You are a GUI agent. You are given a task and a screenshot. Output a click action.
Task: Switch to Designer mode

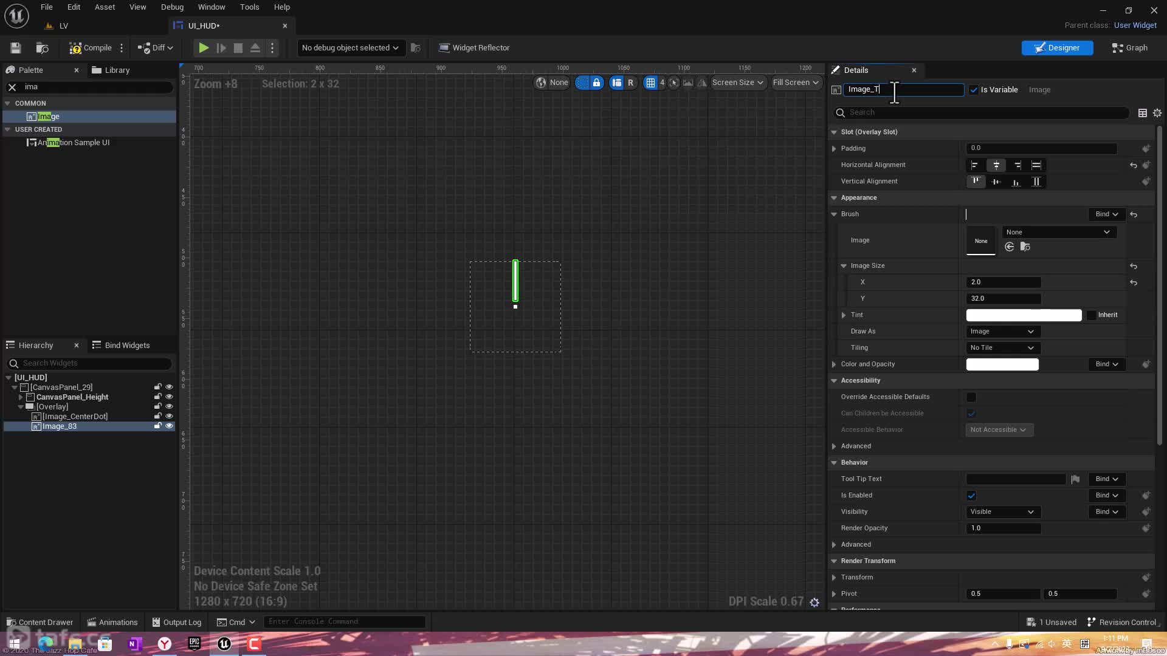1057,48
